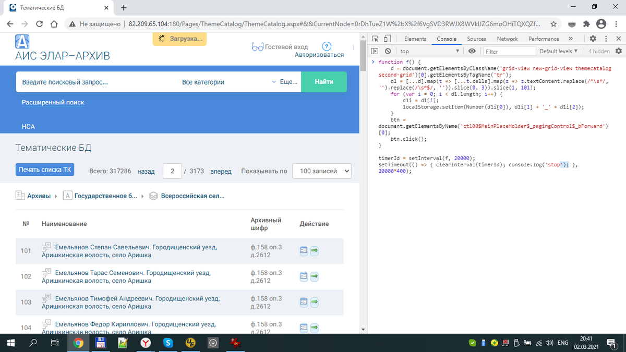Click the browser address bar URL
626x352 pixels.
(334, 24)
